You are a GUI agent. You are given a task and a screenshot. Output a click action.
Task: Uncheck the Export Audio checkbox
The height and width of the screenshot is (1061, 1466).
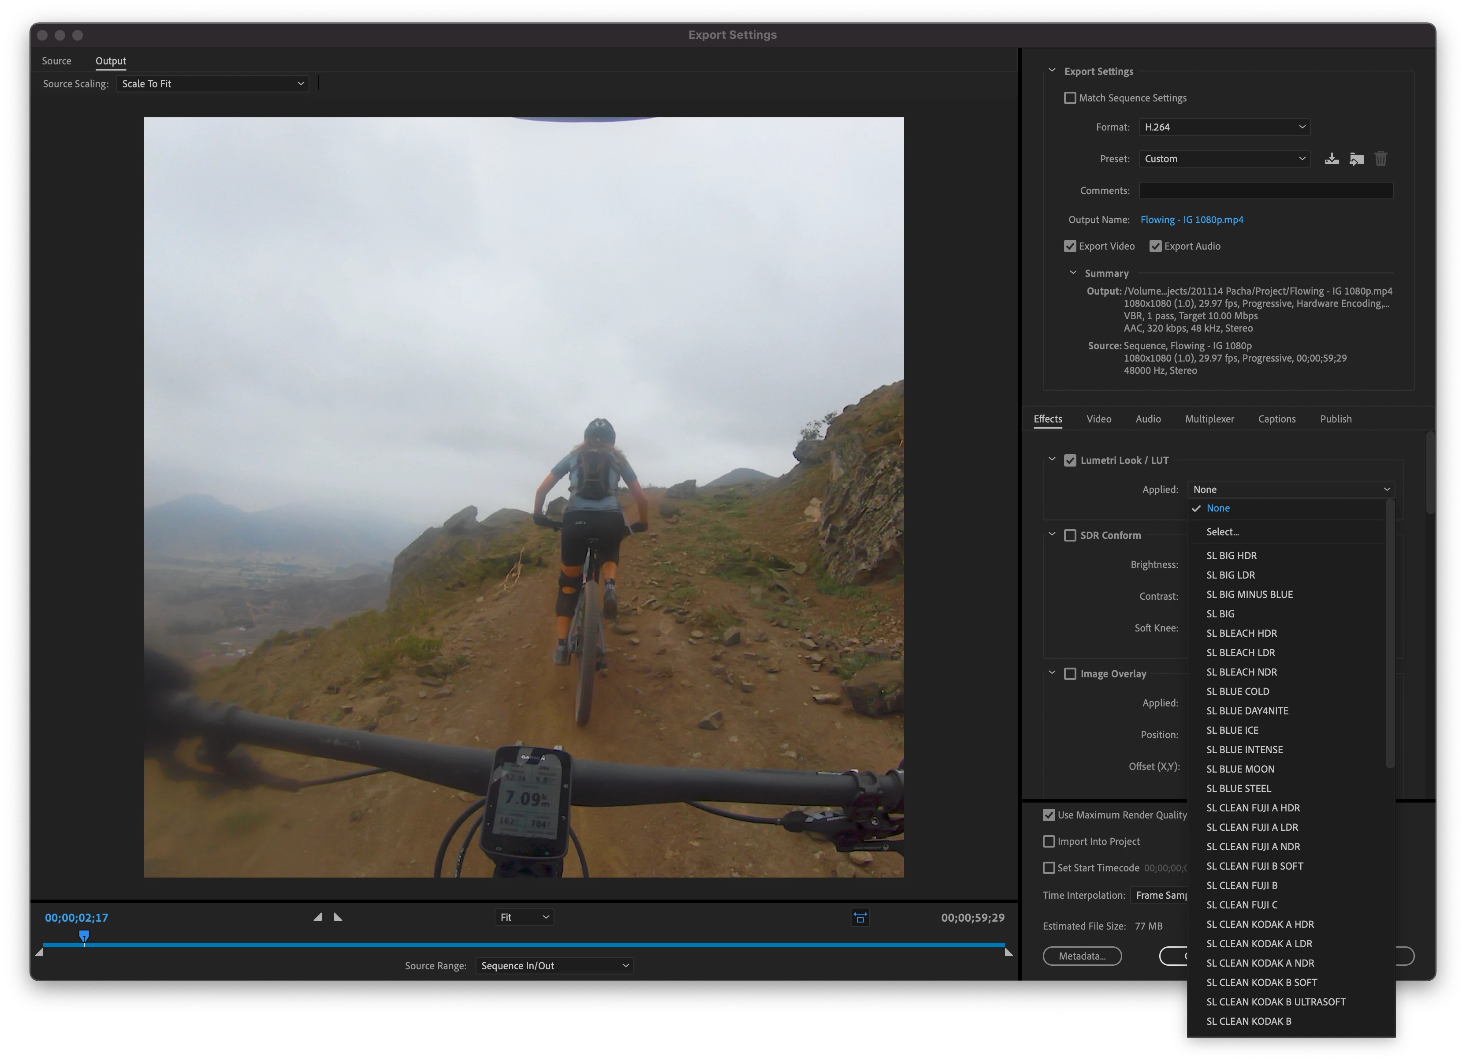[x=1156, y=247]
